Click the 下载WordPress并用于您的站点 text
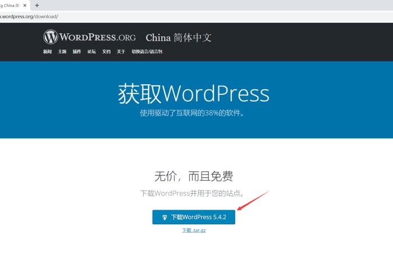Viewport: 393px width, 264px height. pyautogui.click(x=192, y=193)
